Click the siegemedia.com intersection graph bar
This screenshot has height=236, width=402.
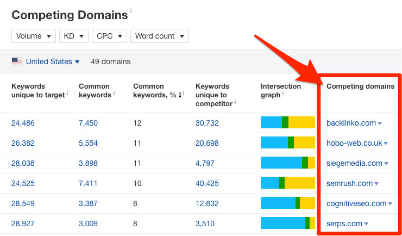click(287, 163)
